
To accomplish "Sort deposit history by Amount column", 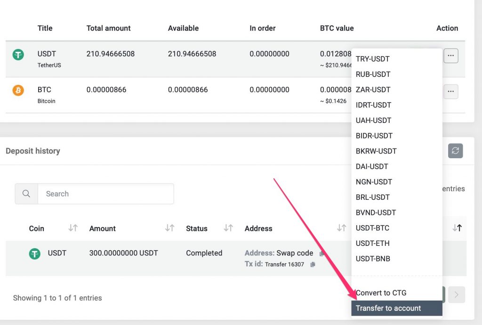I will pyautogui.click(x=169, y=228).
